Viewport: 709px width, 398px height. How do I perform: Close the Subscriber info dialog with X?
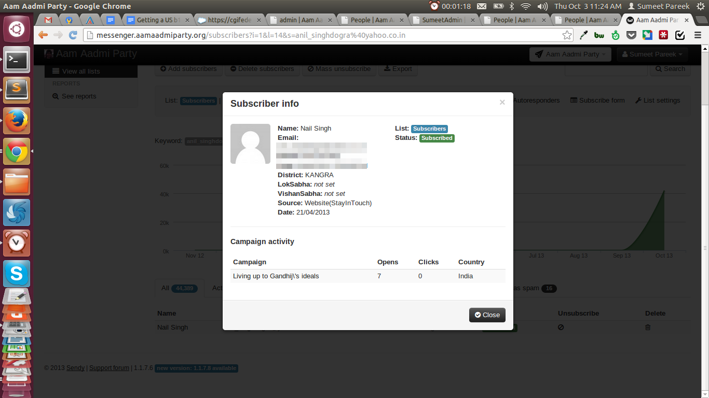[x=502, y=103]
